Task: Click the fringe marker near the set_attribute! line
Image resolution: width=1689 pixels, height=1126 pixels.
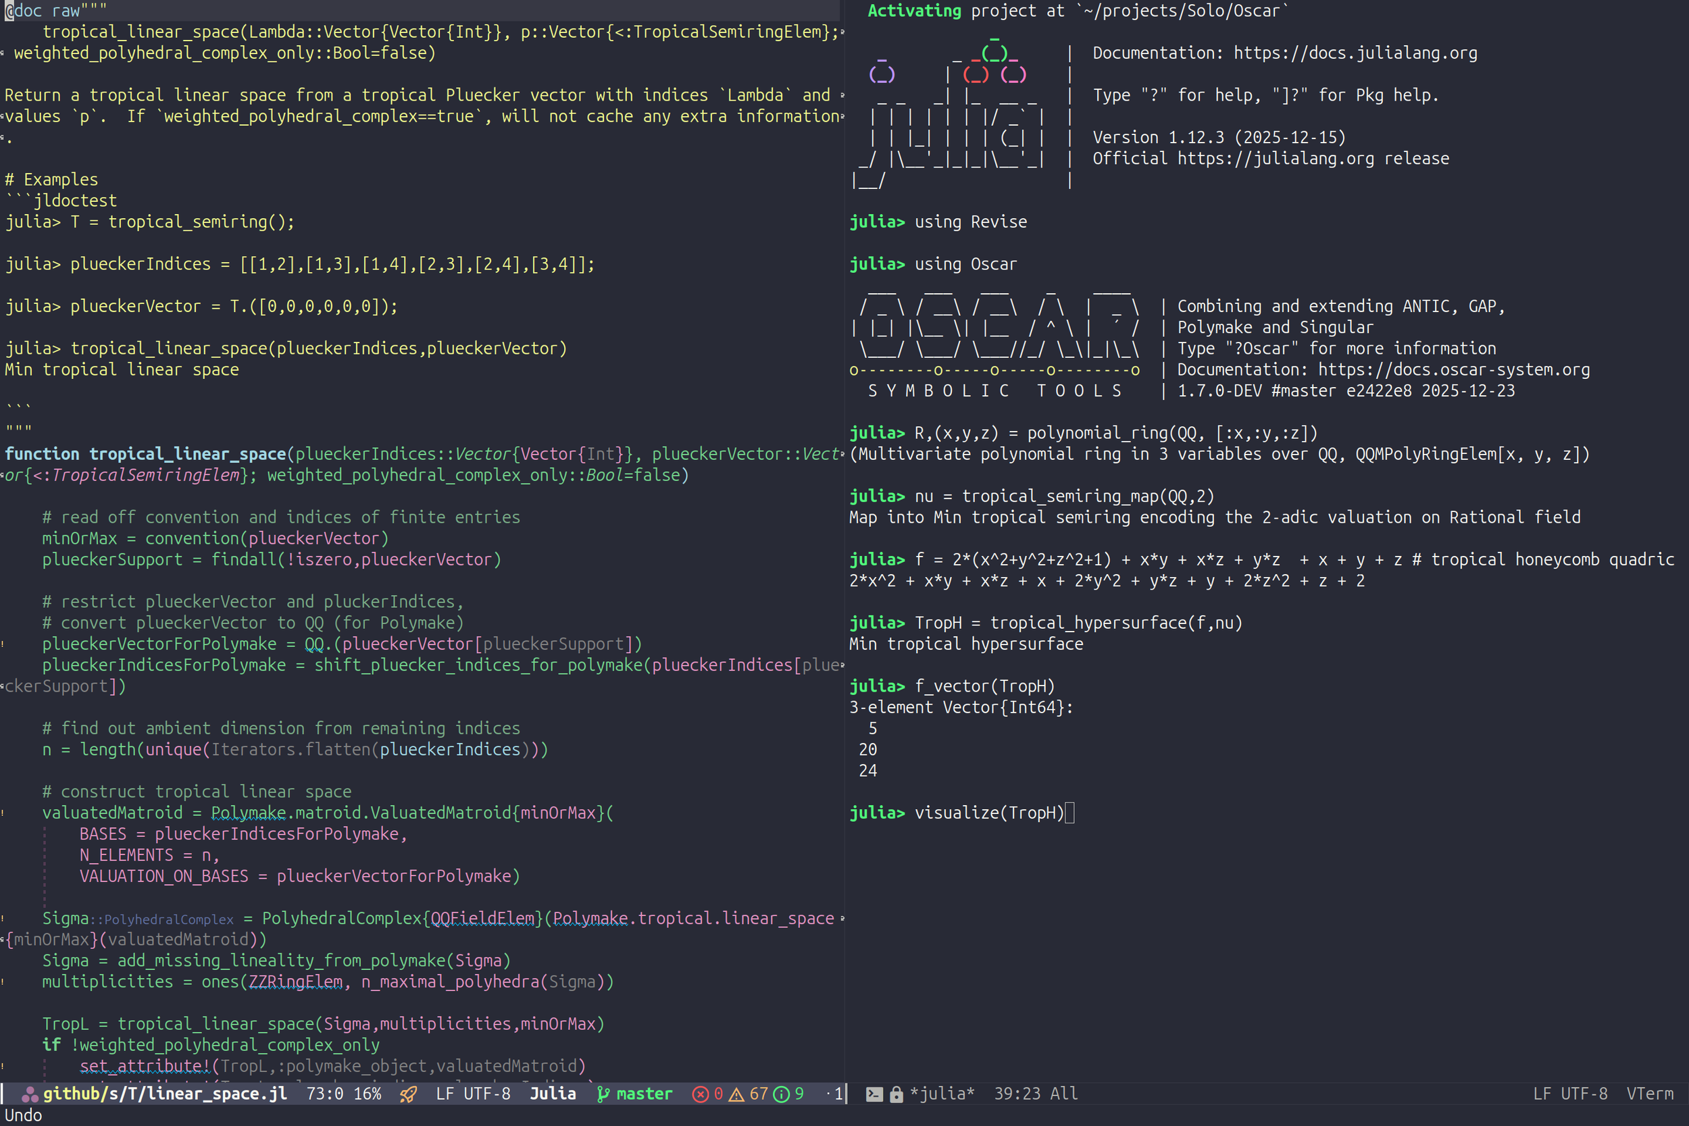Action: 4,1066
